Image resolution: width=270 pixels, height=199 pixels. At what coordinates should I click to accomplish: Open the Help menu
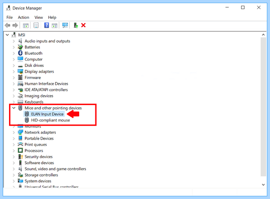(x=52, y=18)
